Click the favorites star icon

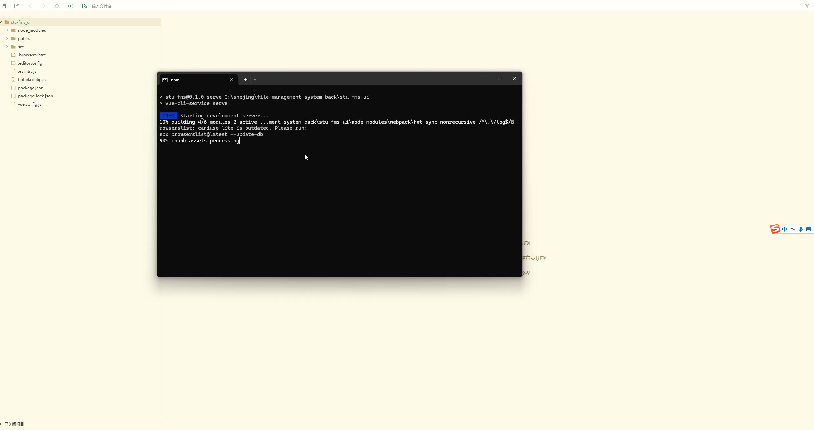[57, 6]
